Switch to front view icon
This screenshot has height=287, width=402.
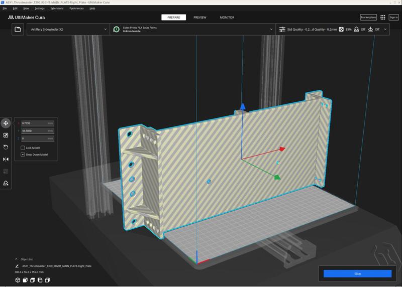click(25, 280)
